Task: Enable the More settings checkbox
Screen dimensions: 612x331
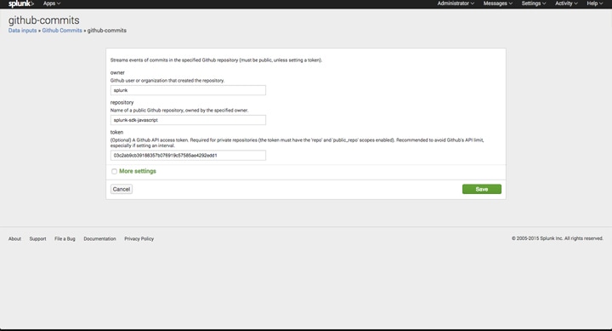Action: tap(114, 171)
